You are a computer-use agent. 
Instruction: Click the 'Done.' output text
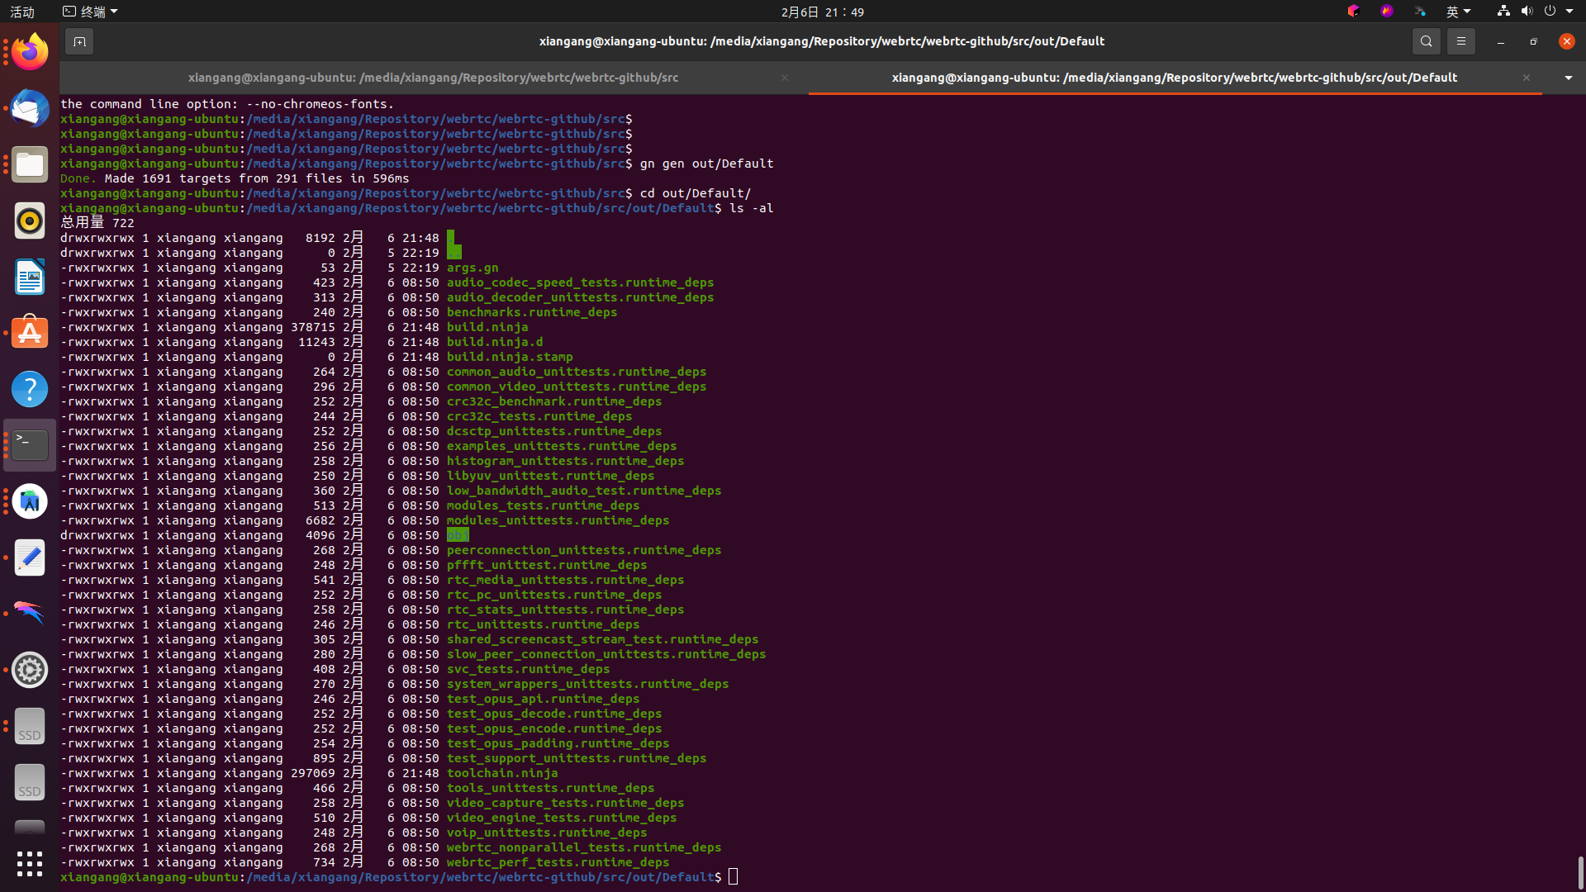pos(78,178)
